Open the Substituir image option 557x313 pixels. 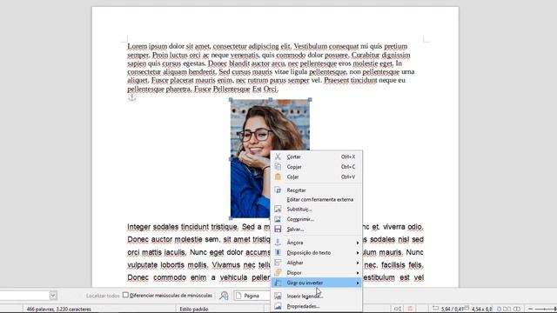tap(316, 209)
